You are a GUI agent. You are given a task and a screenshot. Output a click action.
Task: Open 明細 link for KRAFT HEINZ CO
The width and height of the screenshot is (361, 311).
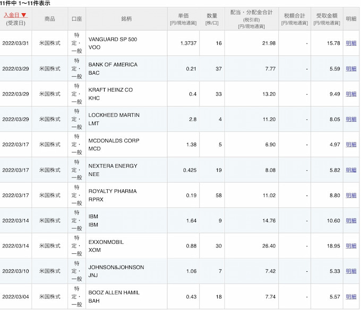point(351,94)
